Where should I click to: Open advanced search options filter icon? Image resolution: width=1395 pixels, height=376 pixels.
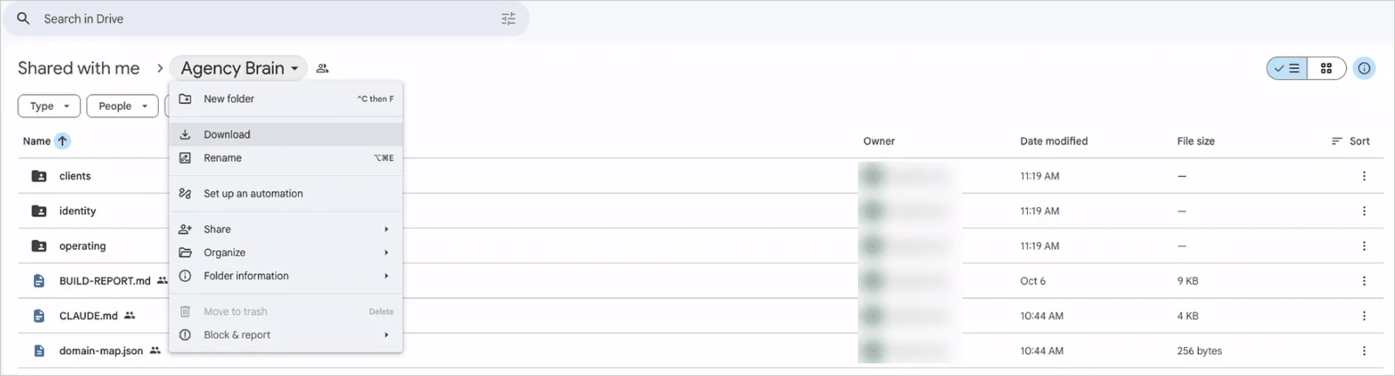pyautogui.click(x=508, y=19)
